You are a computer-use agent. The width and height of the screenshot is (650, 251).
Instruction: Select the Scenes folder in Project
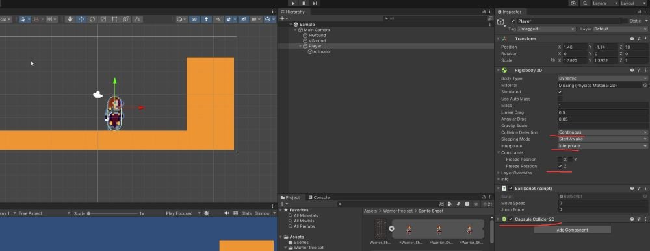(300, 243)
